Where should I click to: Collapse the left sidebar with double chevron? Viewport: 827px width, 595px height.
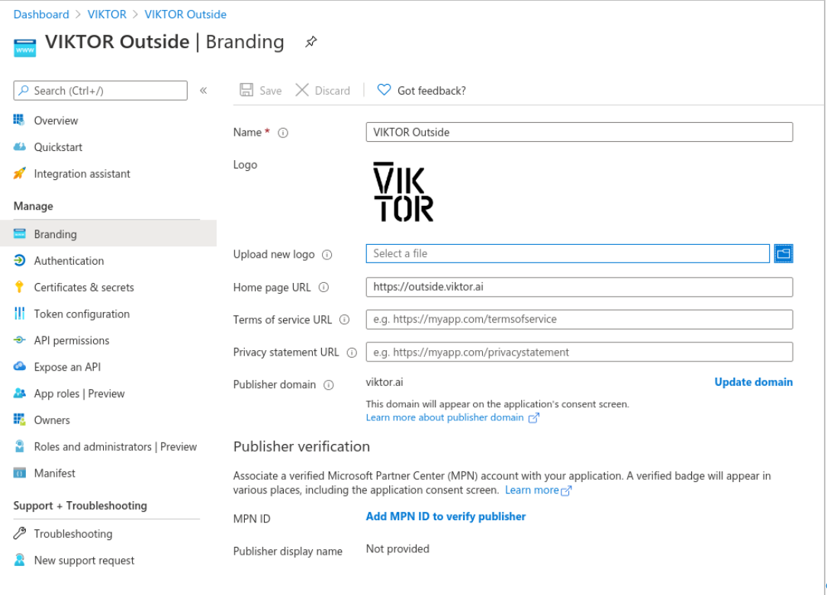pyautogui.click(x=204, y=91)
